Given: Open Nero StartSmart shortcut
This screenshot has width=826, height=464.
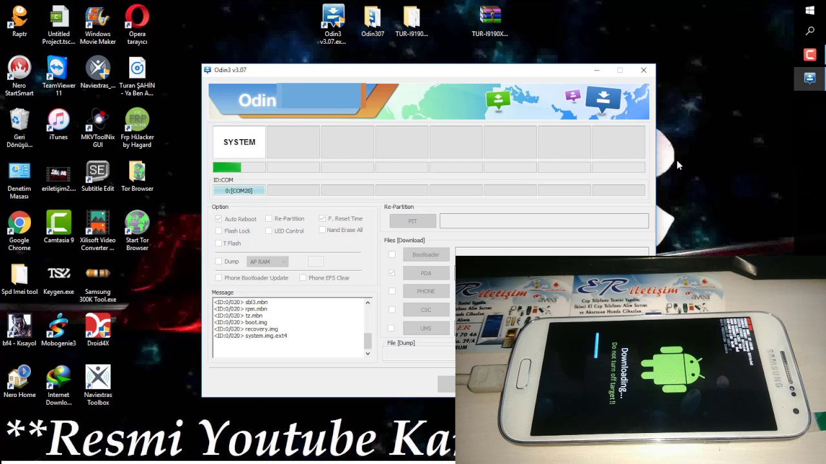Looking at the screenshot, I should [19, 77].
